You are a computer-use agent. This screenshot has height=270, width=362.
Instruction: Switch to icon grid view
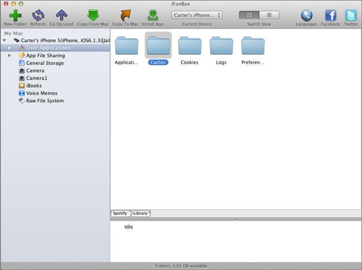(x=249, y=15)
